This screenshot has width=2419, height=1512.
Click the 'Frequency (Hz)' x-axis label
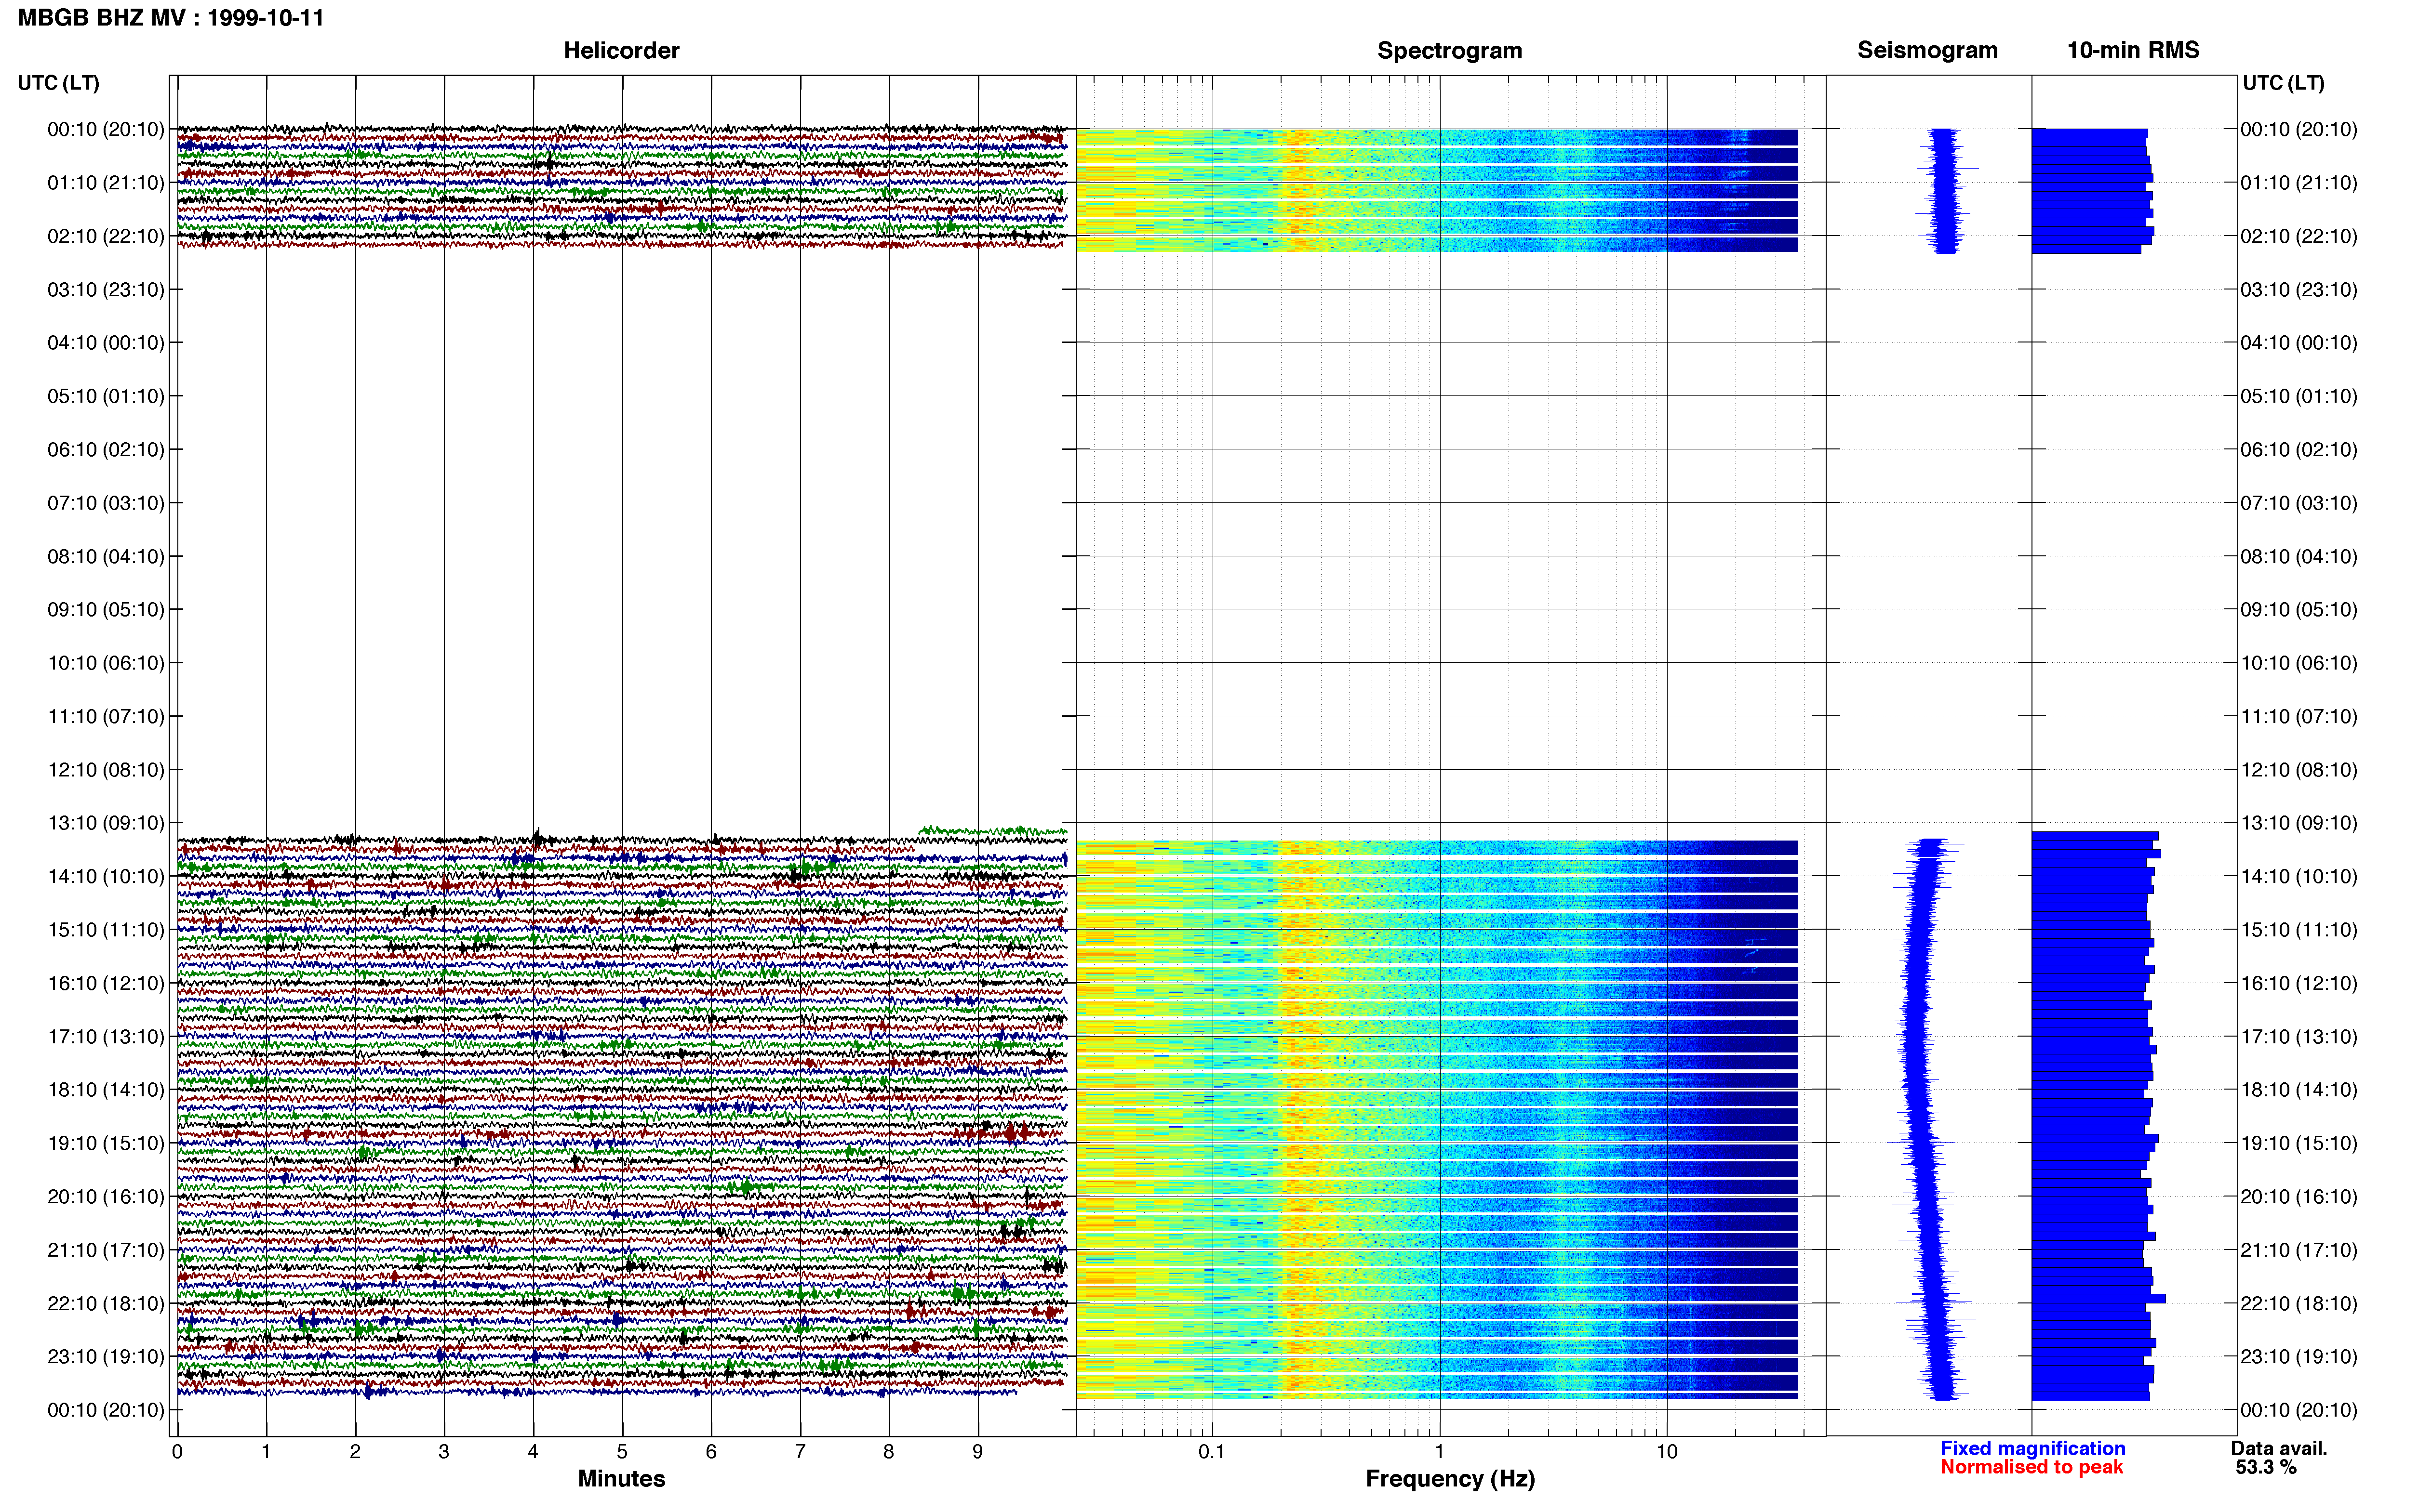1450,1479
